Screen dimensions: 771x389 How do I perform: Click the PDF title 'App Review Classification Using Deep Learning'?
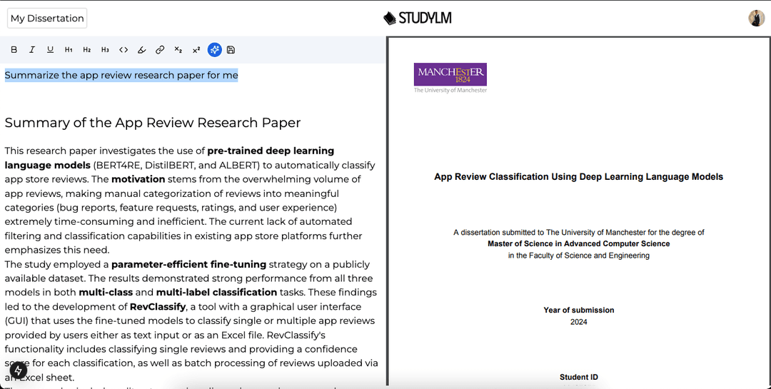tap(578, 177)
